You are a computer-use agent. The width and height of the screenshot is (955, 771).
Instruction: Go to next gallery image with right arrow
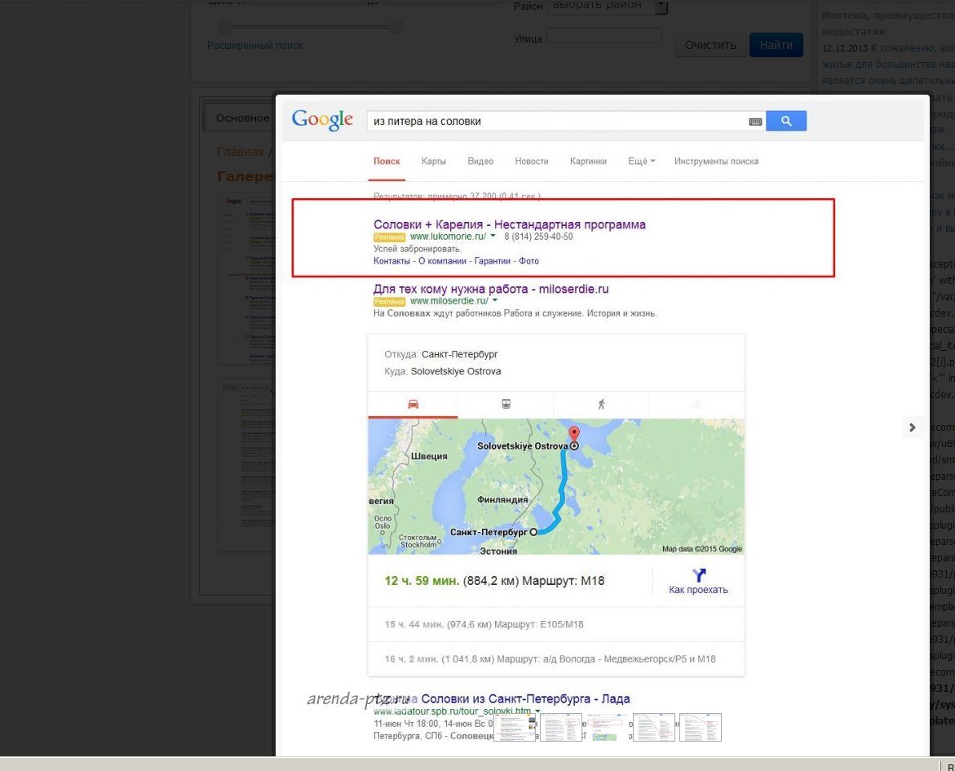pos(912,428)
